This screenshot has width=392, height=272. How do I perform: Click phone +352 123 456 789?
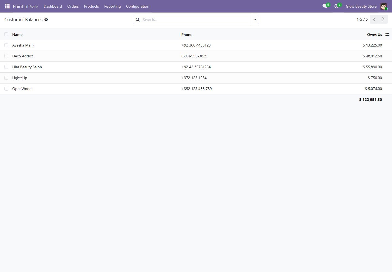[x=197, y=89]
